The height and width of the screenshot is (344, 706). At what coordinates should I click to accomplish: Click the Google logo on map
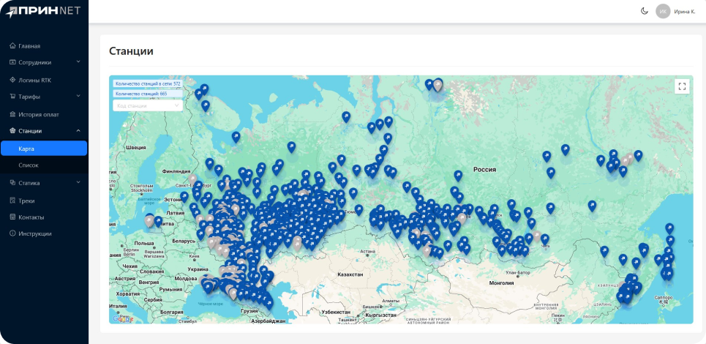(x=123, y=318)
